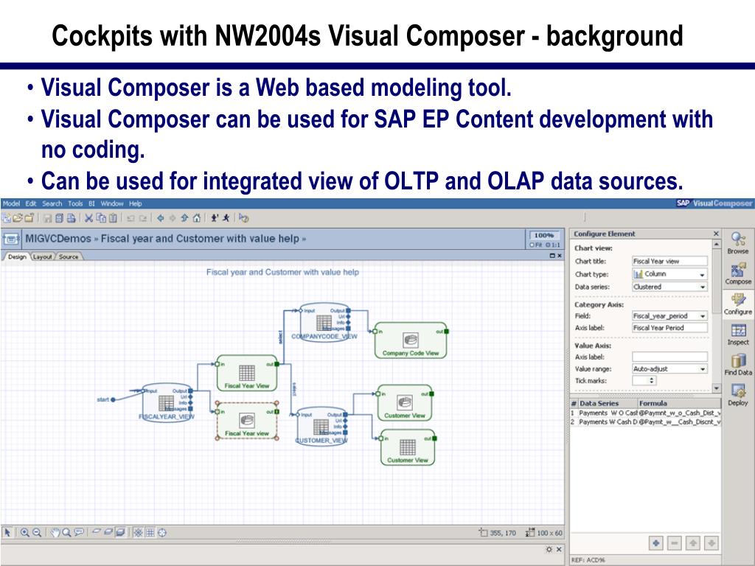Image resolution: width=755 pixels, height=566 pixels.
Task: Open the Find Data task panel
Action: point(737,364)
